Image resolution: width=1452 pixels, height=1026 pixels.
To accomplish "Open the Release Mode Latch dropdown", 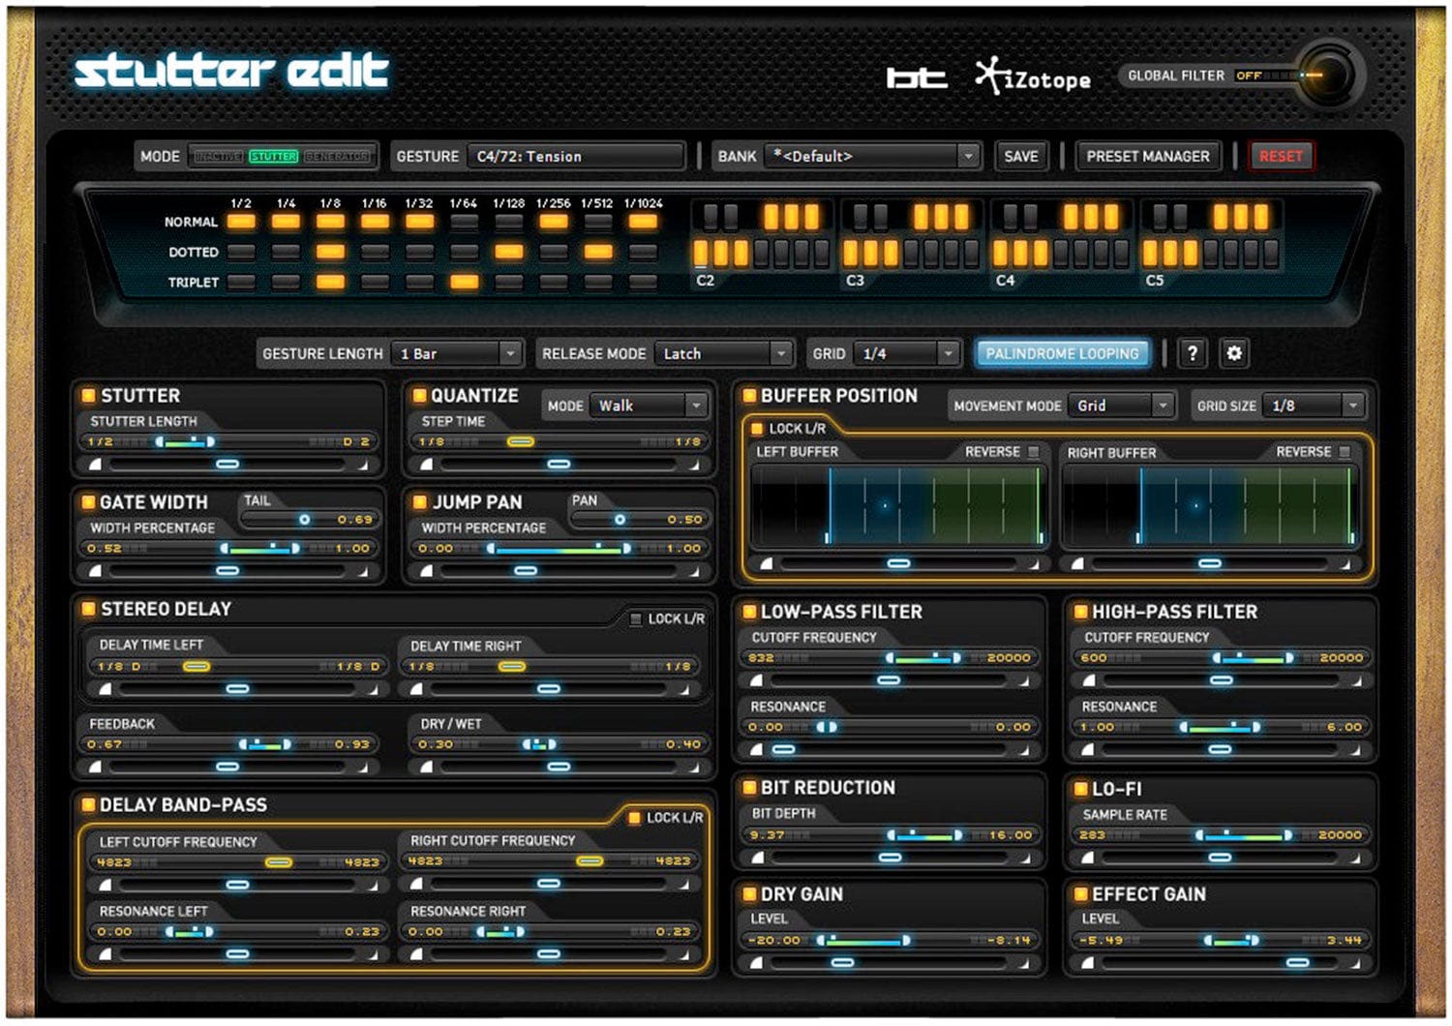I will pos(723,353).
